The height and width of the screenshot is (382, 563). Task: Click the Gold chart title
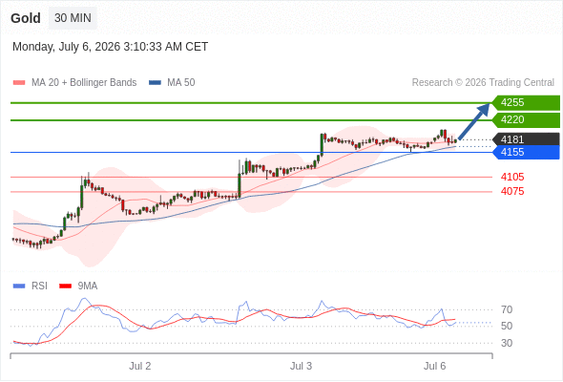[26, 18]
